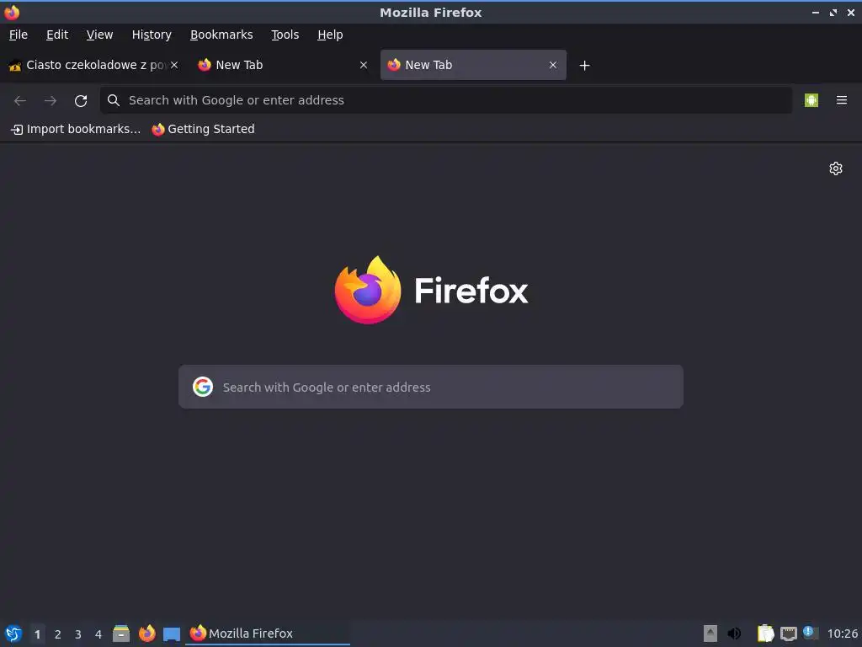Click the green Android extension icon

pos(811,100)
